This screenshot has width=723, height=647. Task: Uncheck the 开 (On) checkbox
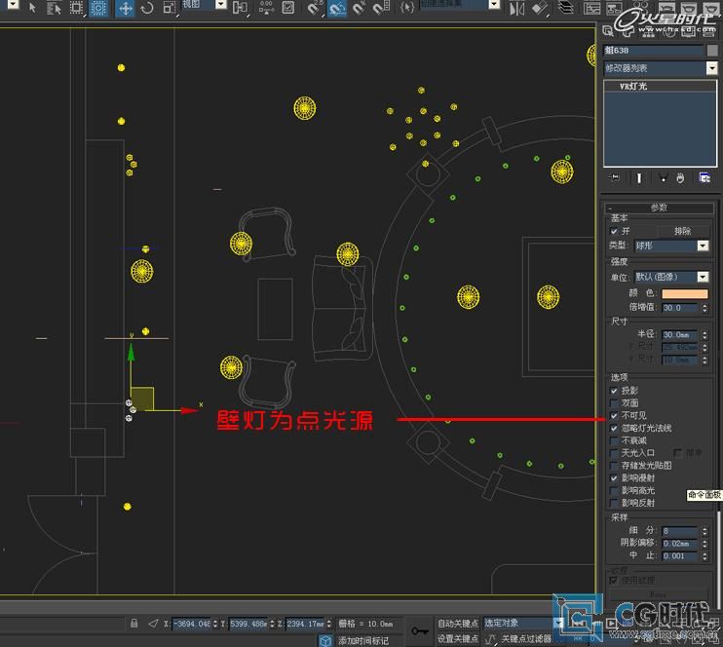click(x=614, y=231)
